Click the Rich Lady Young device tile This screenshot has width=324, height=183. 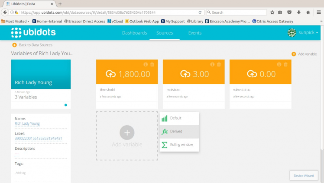click(x=41, y=74)
